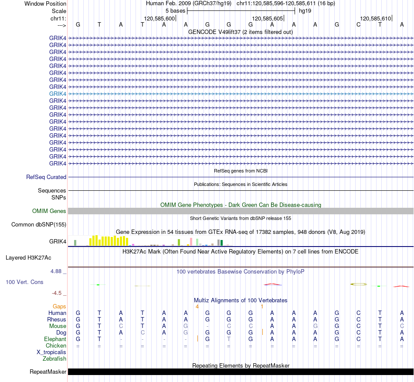Click the hg19 label beside the scale bar
This screenshot has width=414, height=382.
pyautogui.click(x=305, y=11)
